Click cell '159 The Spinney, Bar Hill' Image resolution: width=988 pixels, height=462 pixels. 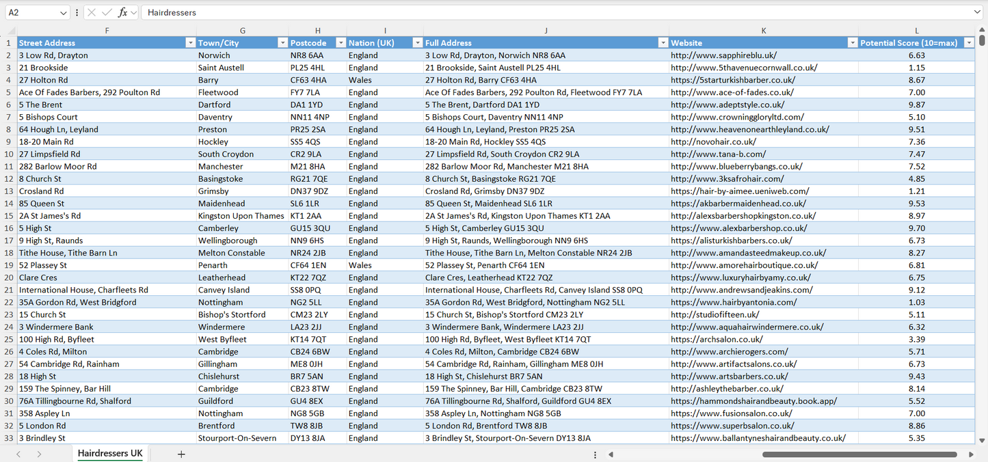tap(107, 389)
